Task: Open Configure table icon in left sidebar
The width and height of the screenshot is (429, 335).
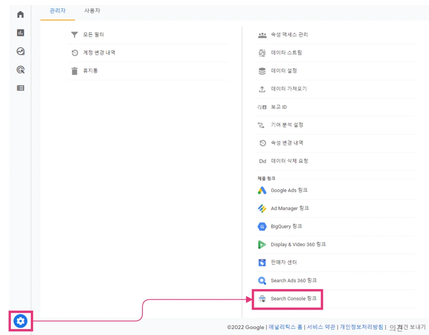Action: click(21, 88)
